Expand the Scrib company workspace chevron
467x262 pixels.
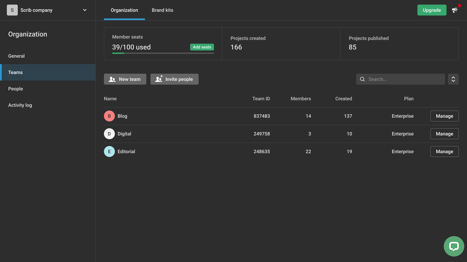coord(85,10)
